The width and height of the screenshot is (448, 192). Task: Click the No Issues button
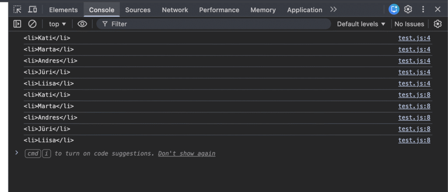(409, 24)
